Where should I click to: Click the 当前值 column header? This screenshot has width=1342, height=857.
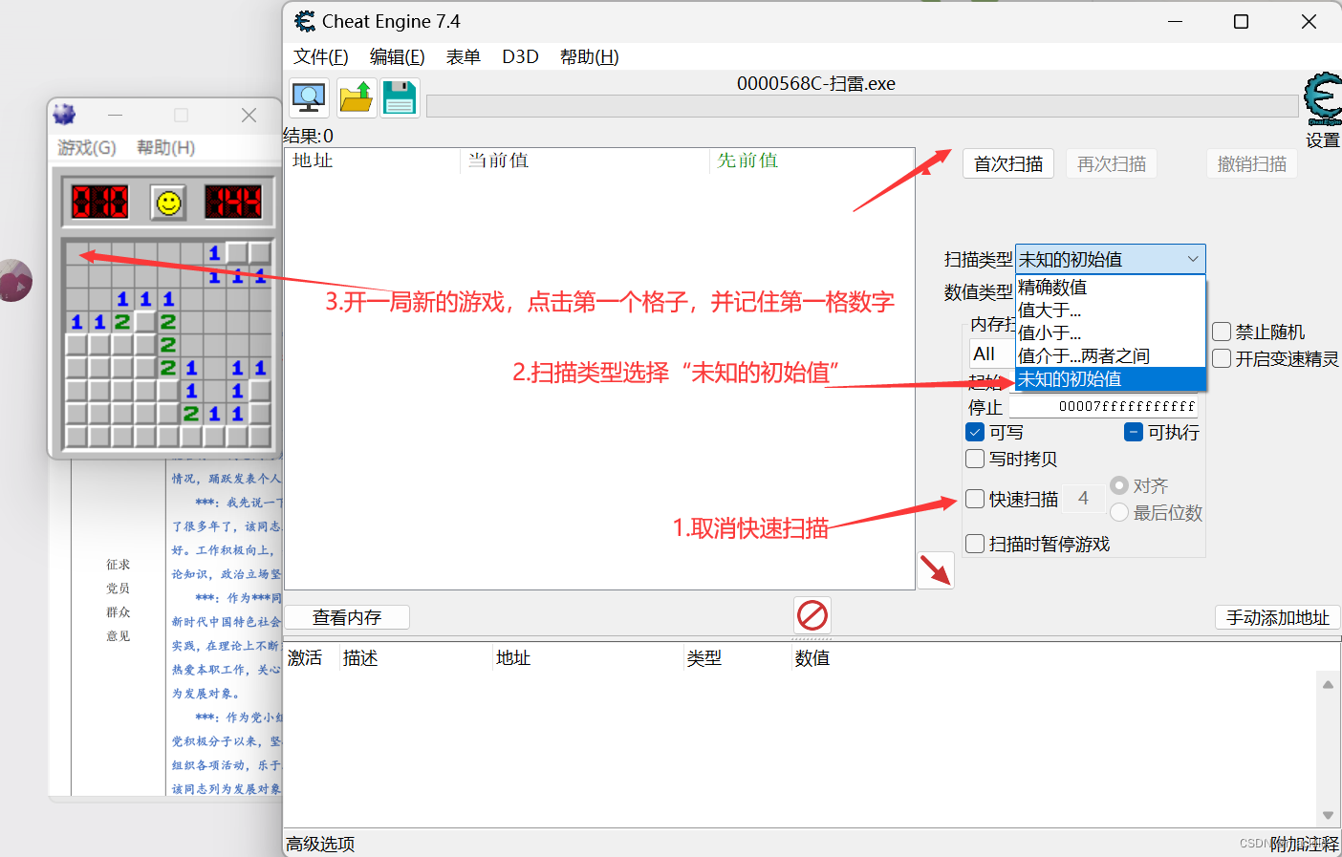pos(585,161)
